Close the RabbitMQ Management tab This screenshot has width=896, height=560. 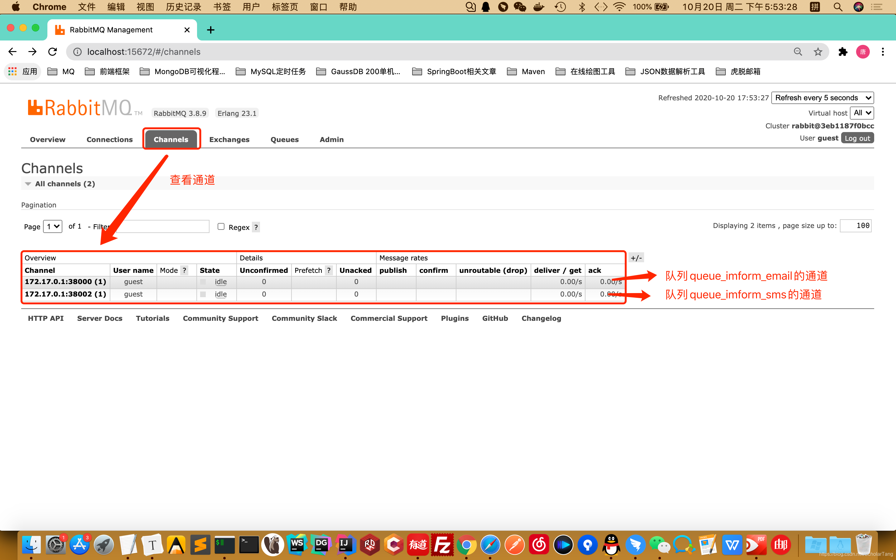pos(187,30)
